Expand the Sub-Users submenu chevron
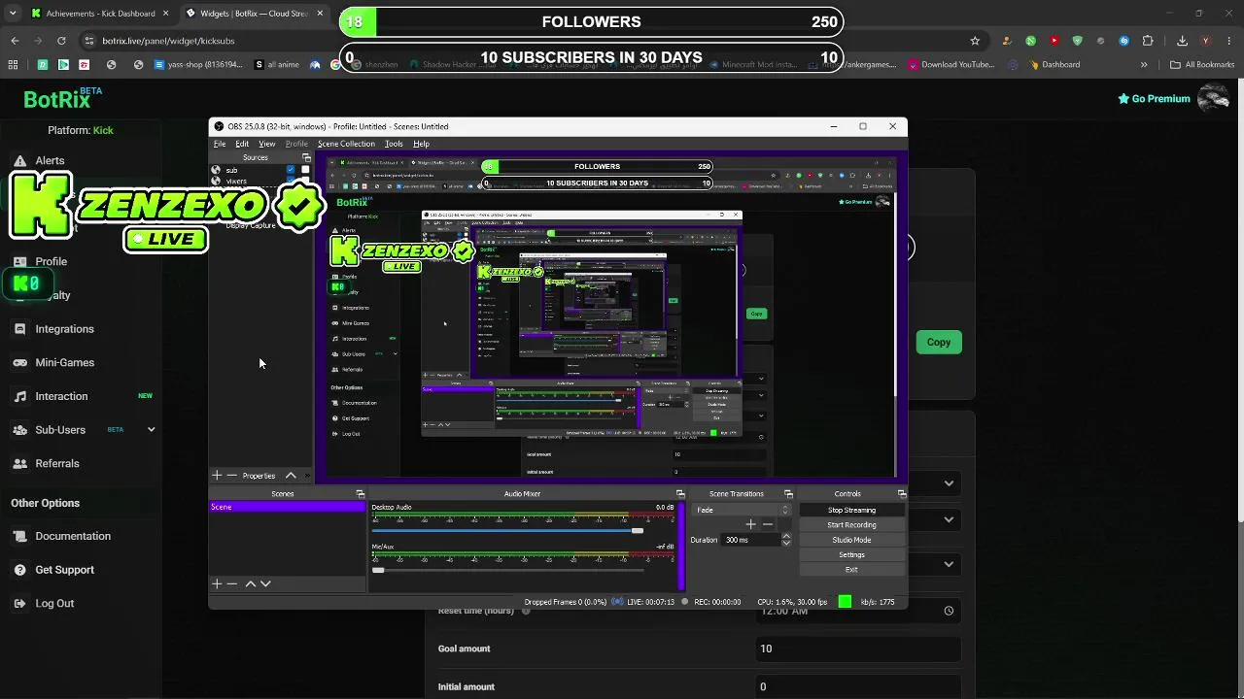The height and width of the screenshot is (699, 1244). [x=151, y=430]
